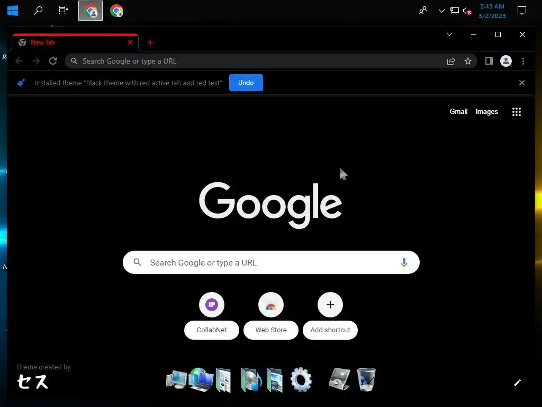The image size is (542, 407).
Task: Click the Google logo
Action: 270,205
